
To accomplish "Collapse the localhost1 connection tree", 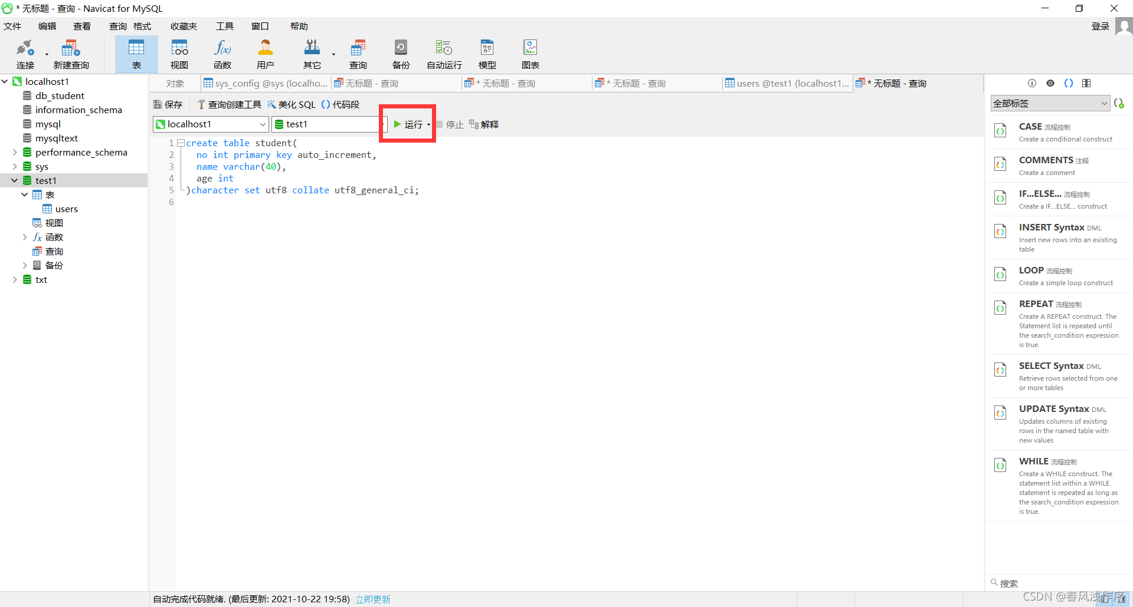I will (5, 81).
